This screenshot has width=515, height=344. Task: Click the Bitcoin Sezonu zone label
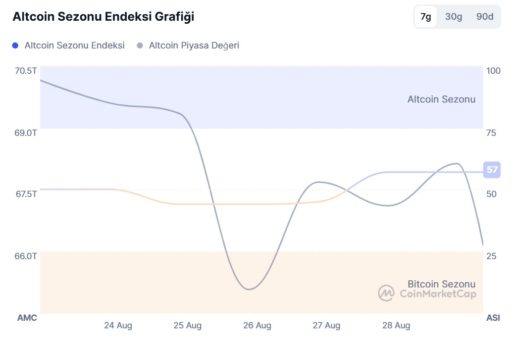(441, 284)
